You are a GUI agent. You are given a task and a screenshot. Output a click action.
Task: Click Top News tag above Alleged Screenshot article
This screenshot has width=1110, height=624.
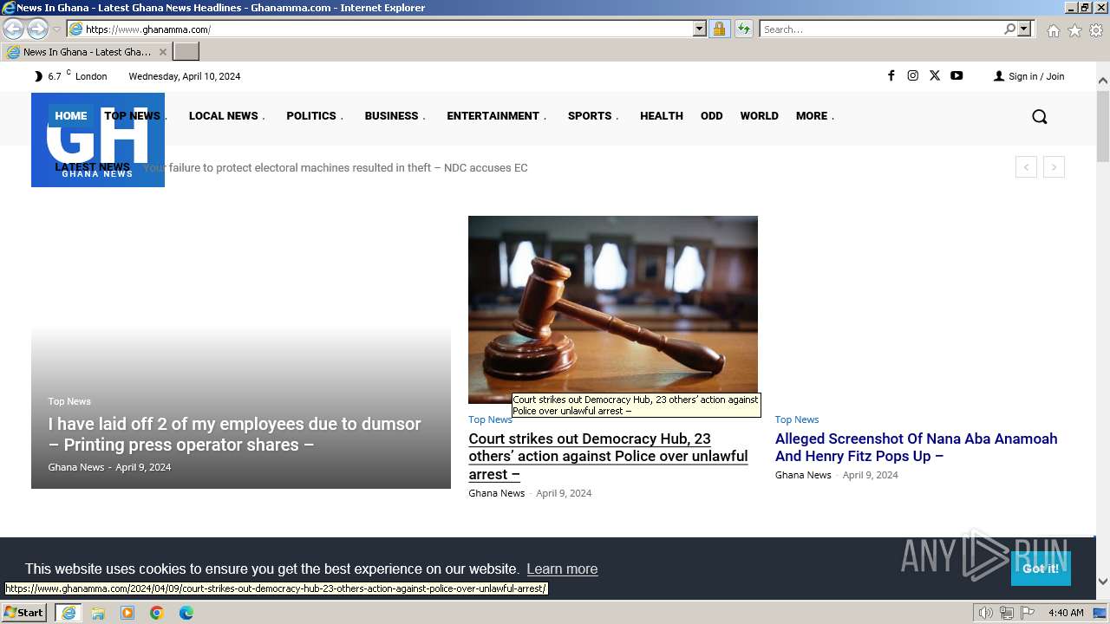(797, 419)
